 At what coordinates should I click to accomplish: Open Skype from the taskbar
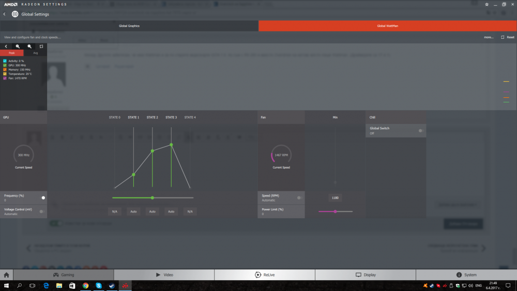99,285
